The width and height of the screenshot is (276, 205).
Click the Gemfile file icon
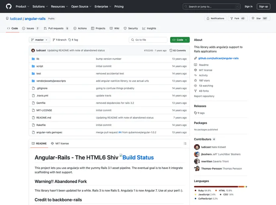point(33,103)
